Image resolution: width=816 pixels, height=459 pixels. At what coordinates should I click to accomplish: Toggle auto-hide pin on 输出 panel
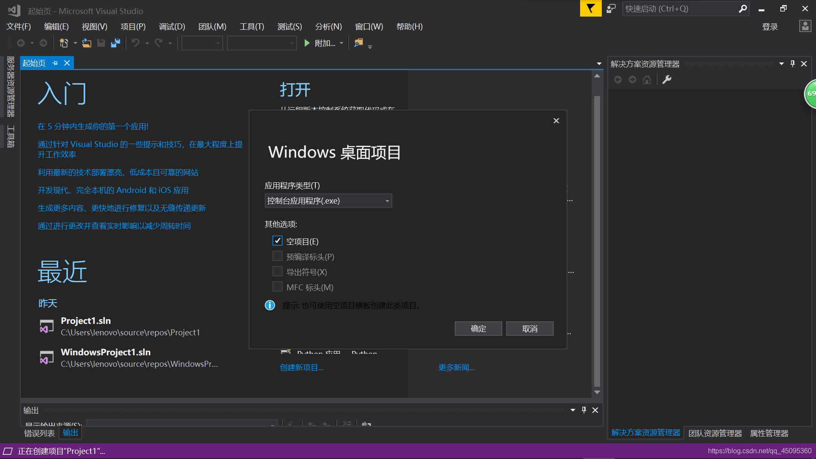click(x=584, y=410)
